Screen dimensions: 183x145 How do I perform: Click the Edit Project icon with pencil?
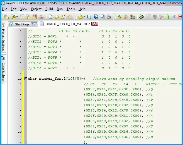[x=28, y=17]
